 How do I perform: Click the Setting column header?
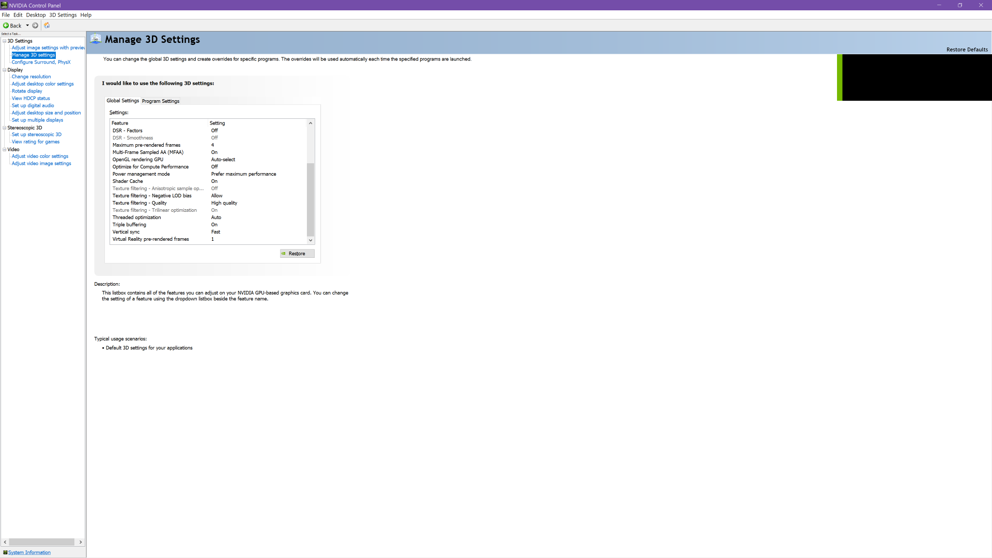point(257,123)
